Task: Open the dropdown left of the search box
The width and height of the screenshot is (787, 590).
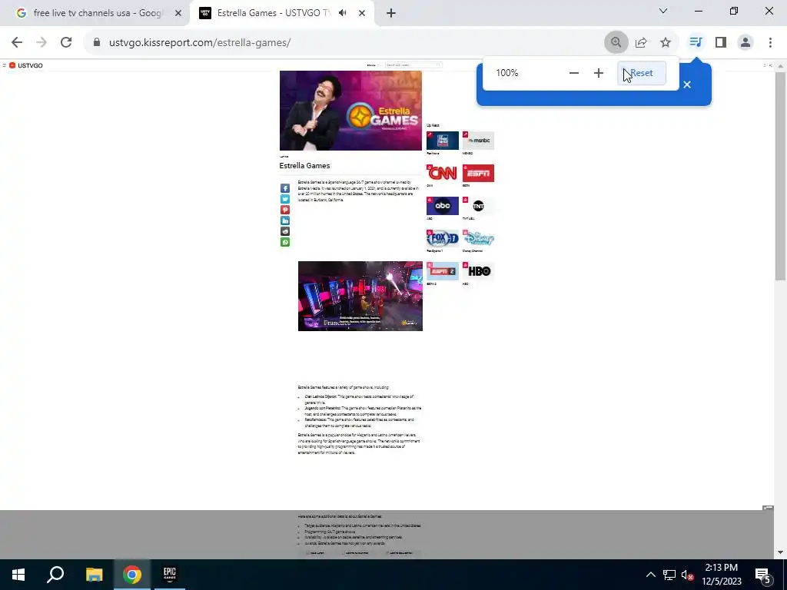Action: tap(373, 65)
